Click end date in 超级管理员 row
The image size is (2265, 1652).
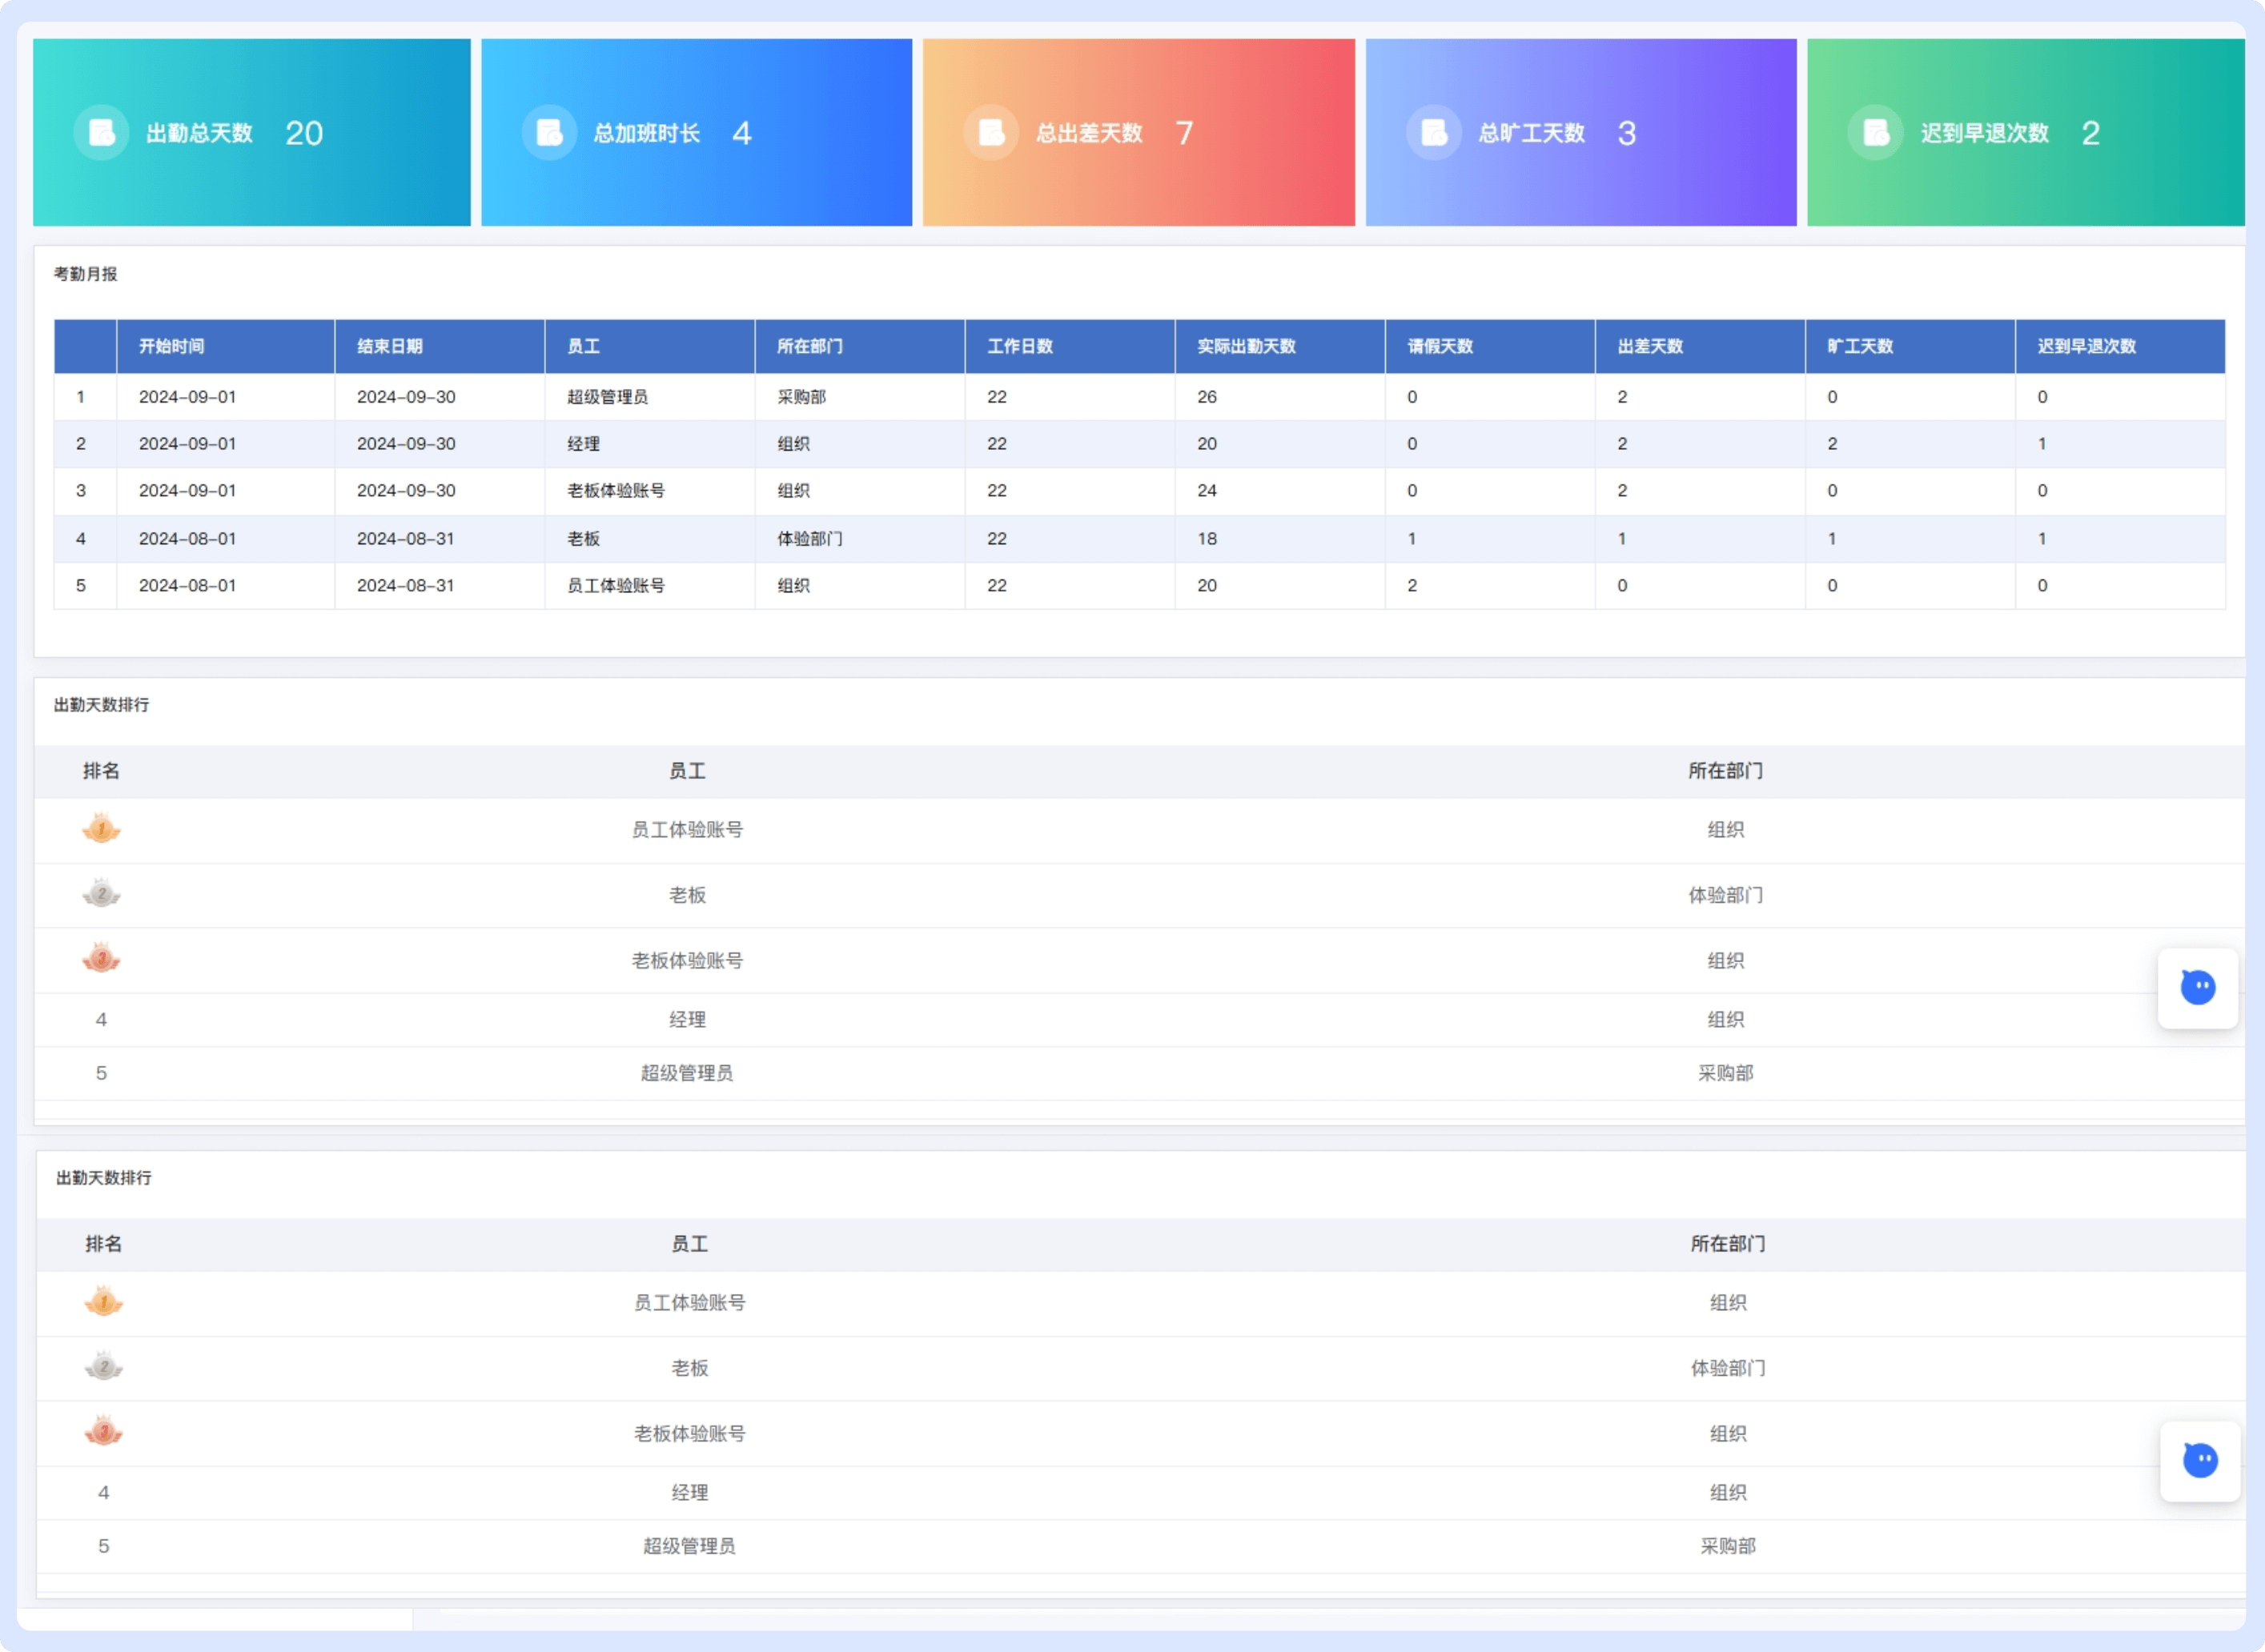point(405,397)
